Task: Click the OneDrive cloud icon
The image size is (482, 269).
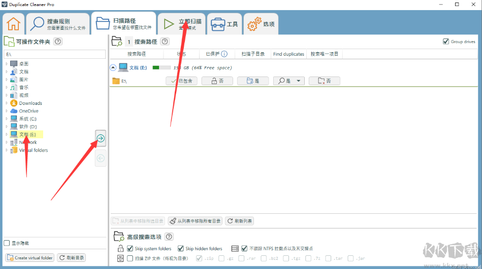Action: [x=14, y=111]
